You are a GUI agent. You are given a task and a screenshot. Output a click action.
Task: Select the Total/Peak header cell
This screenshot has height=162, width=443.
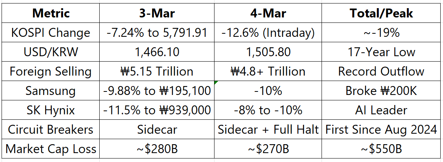pyautogui.click(x=381, y=13)
